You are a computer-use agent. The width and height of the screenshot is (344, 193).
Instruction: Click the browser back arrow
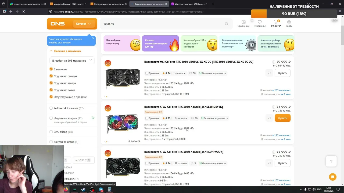pyautogui.click(x=11, y=12)
